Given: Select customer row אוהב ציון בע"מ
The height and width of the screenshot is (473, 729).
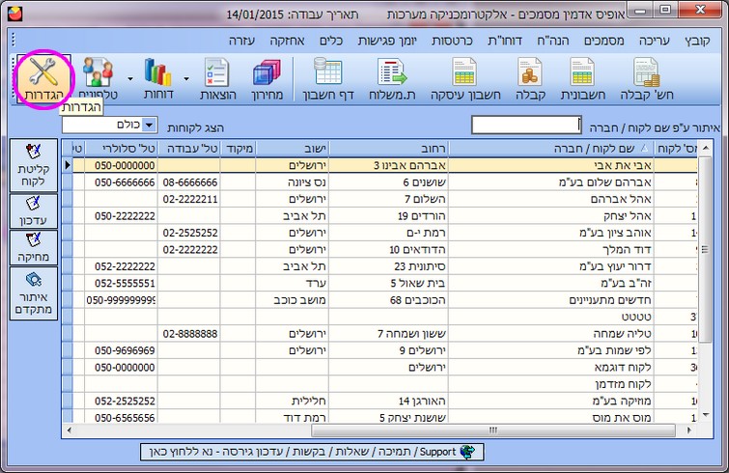Looking at the screenshot, I should pos(380,233).
